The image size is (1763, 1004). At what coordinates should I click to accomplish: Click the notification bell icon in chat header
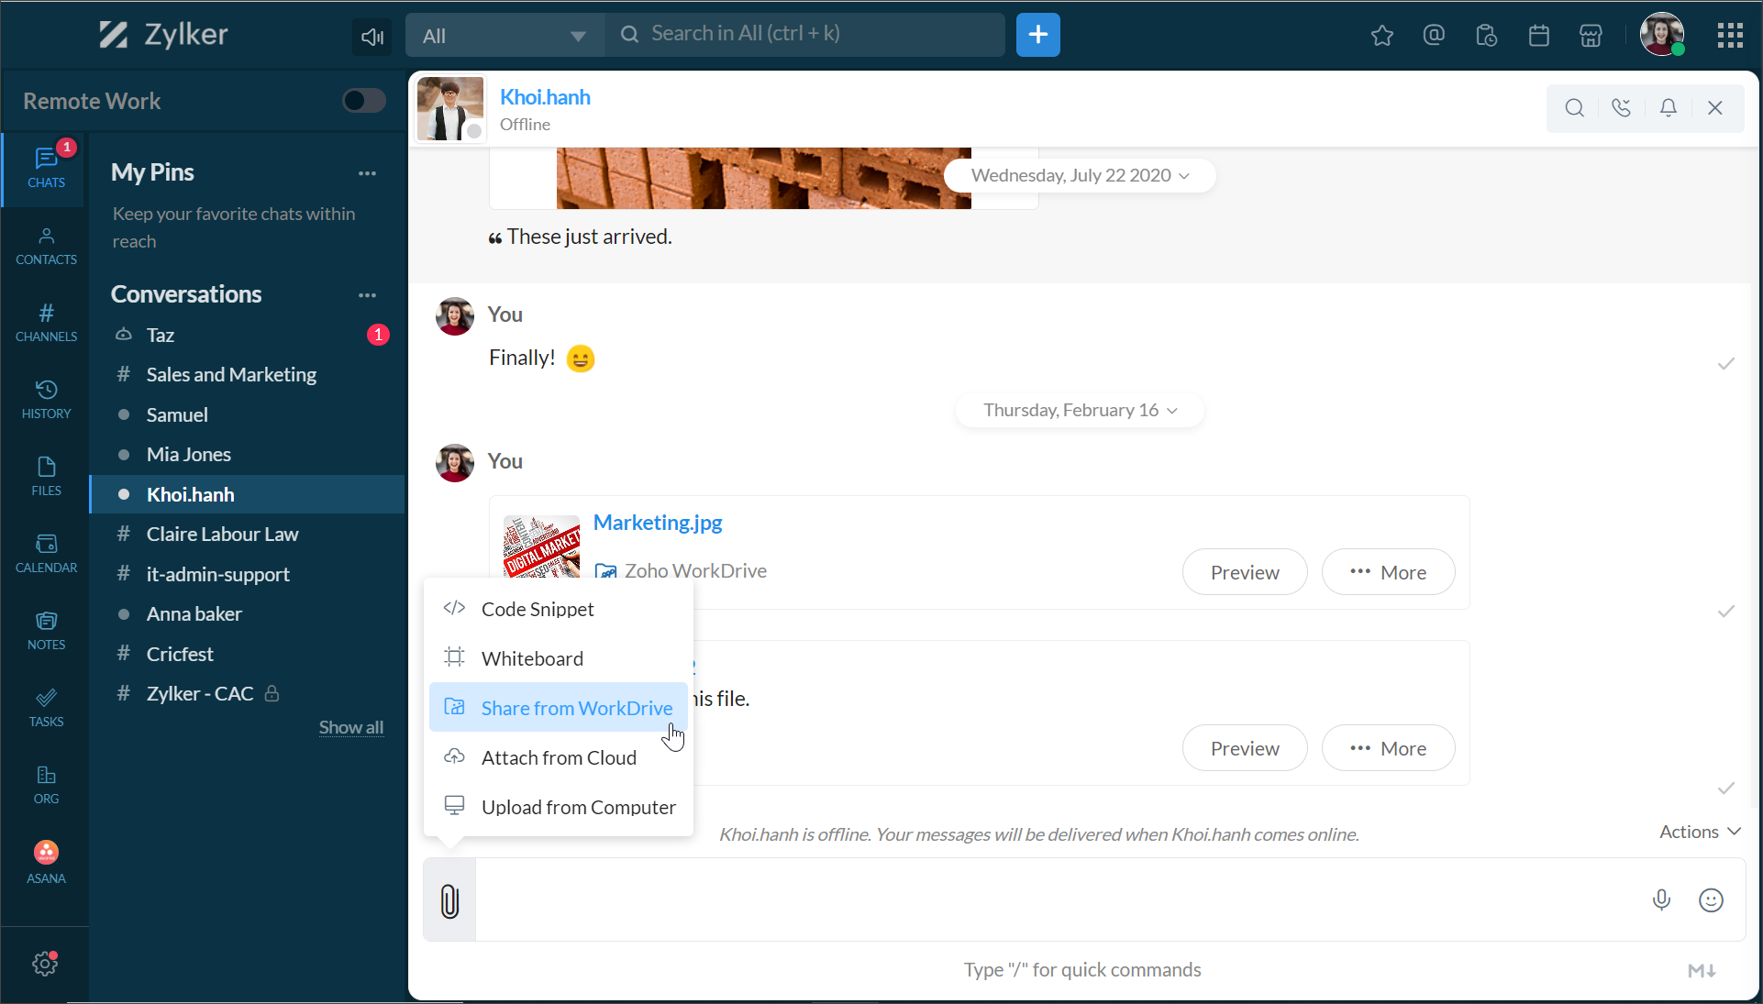(1669, 108)
